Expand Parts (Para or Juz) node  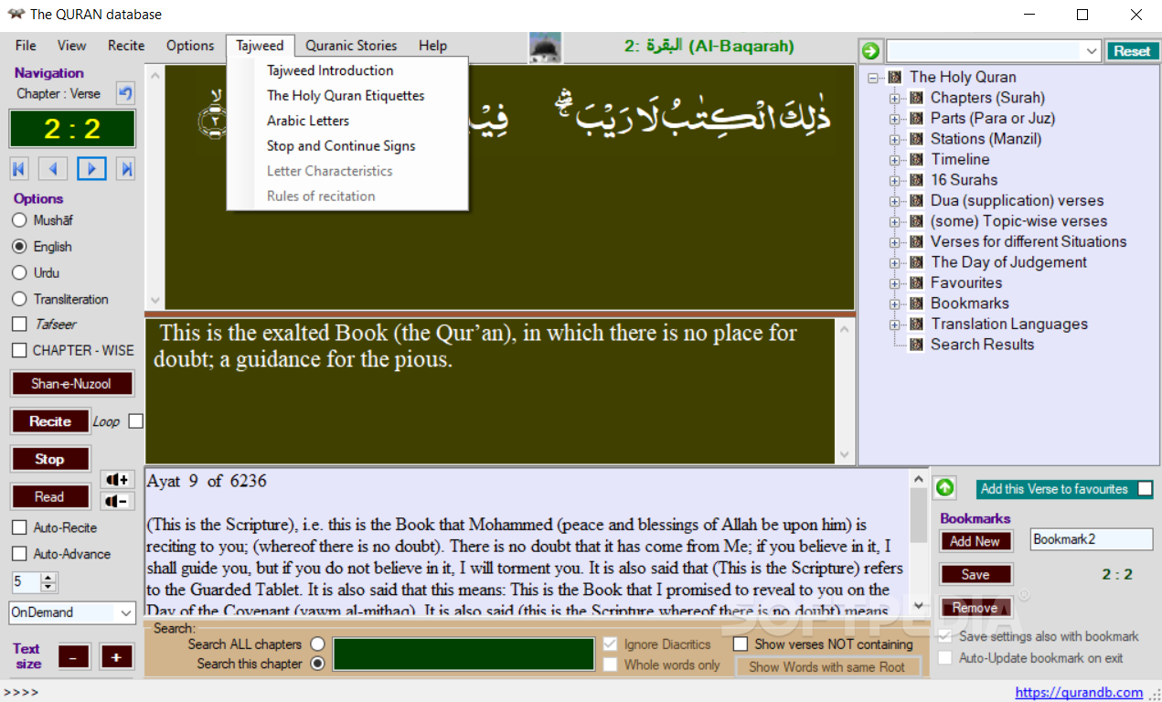896,119
